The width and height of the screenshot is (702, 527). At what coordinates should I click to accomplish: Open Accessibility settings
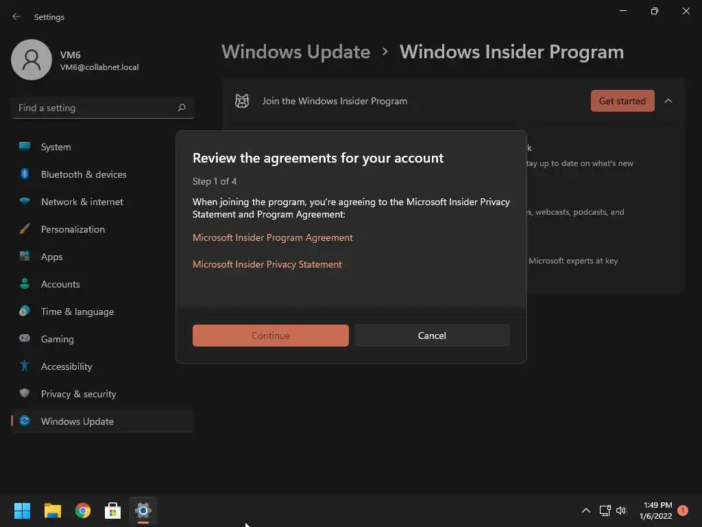(x=103, y=366)
